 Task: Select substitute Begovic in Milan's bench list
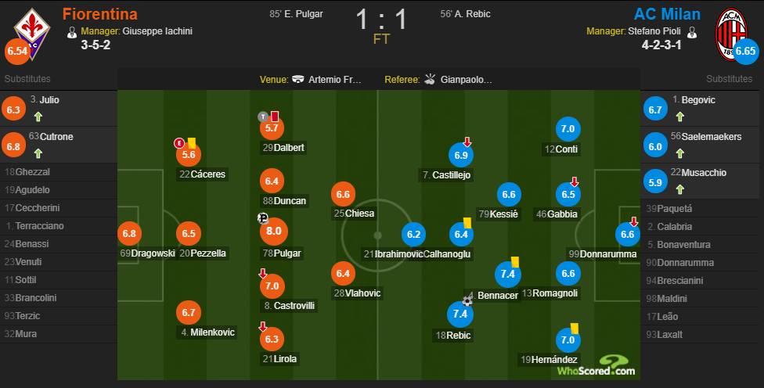click(697, 100)
